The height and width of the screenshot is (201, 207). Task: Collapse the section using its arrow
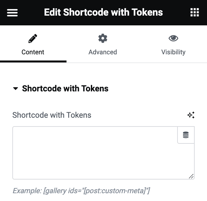(x=15, y=88)
